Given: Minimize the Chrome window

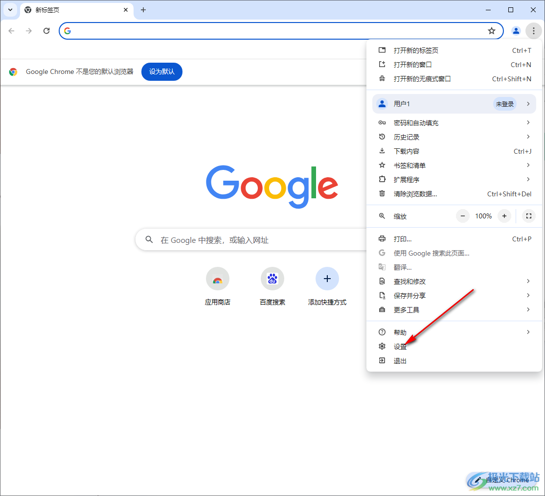Looking at the screenshot, I should (488, 10).
